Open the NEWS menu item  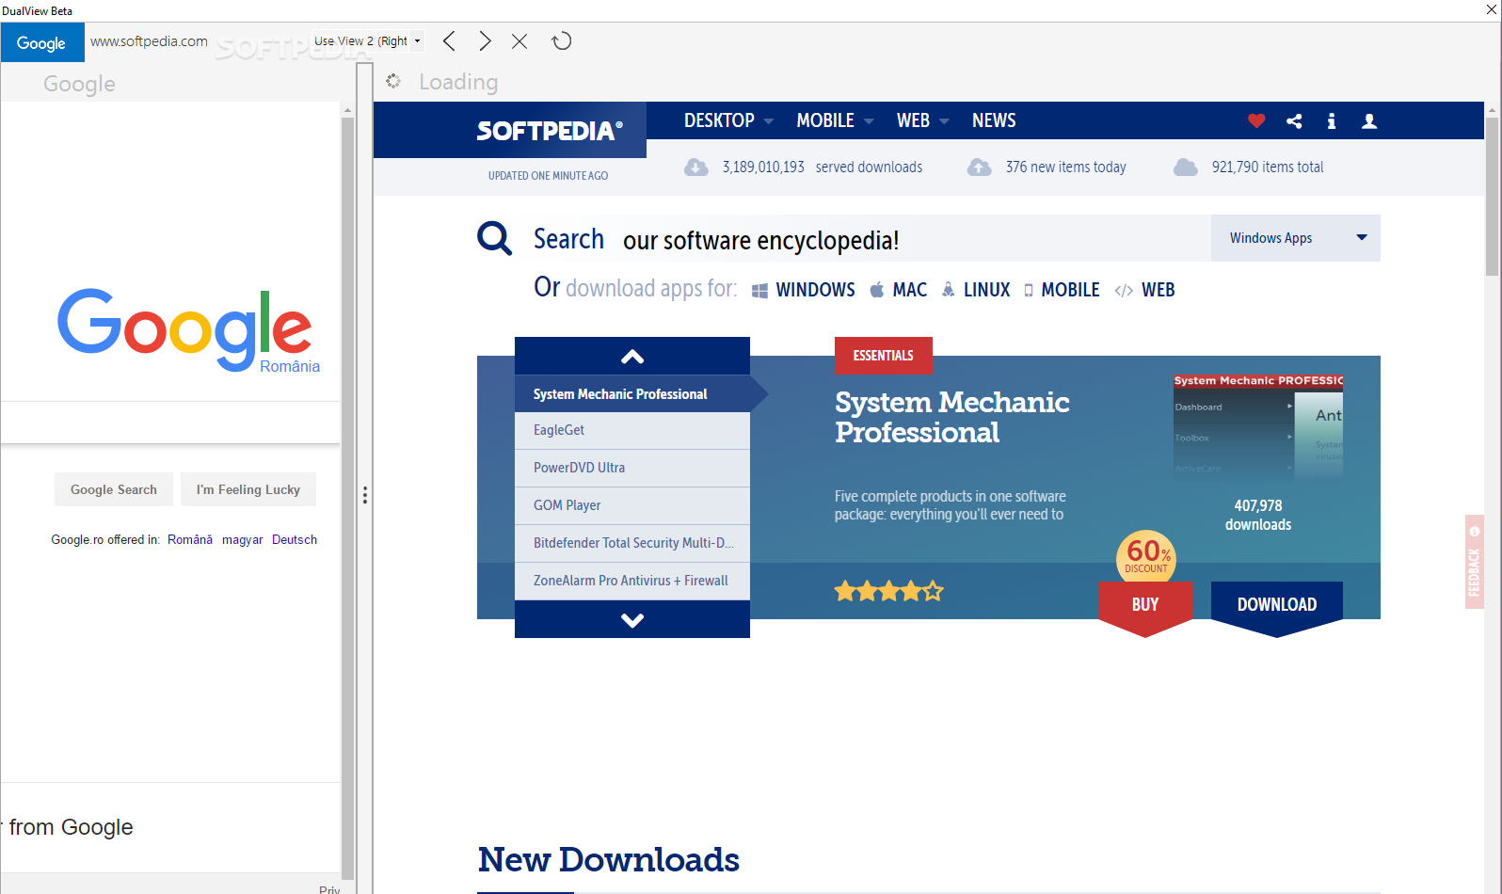(x=994, y=120)
